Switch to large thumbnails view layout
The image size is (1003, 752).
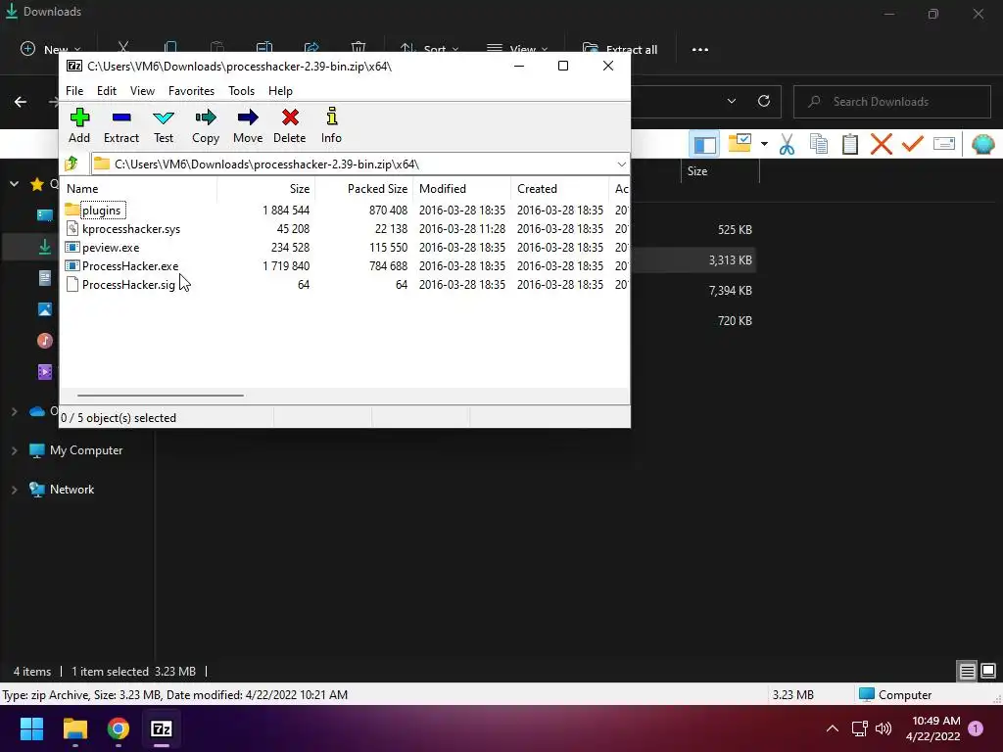tap(988, 671)
